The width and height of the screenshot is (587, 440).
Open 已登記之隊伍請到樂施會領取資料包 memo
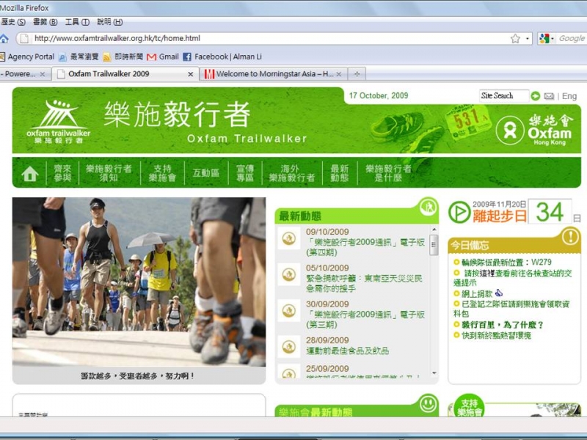511,309
